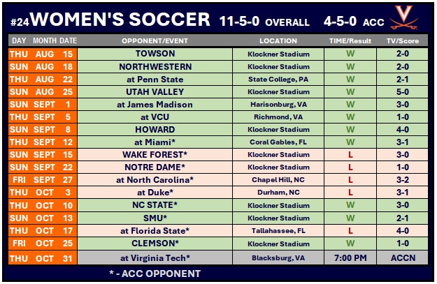Choose the at James Madison game

154,105
